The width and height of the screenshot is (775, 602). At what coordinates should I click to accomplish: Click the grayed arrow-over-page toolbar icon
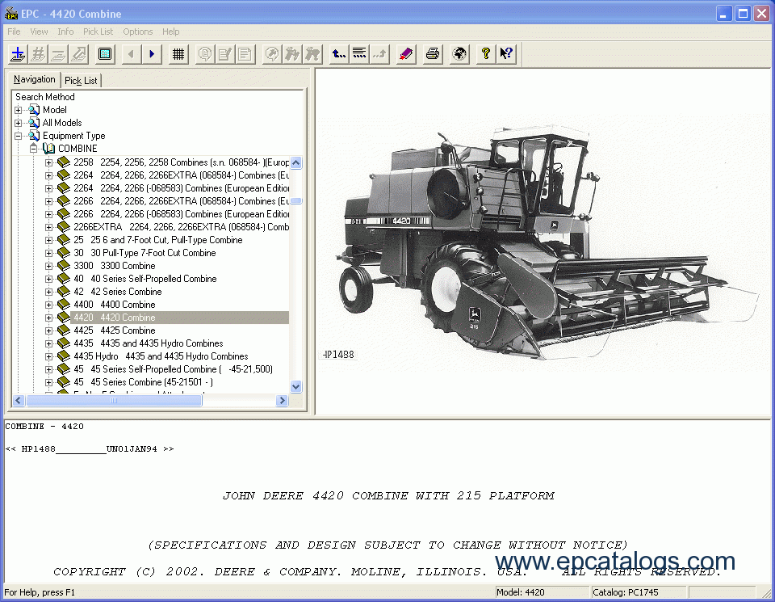(78, 54)
